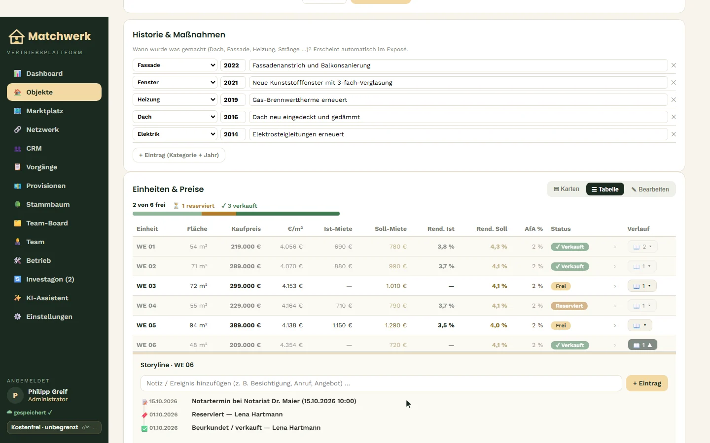This screenshot has width=710, height=443.
Task: Edit the year 2021 field for Fenster
Action: click(x=233, y=83)
